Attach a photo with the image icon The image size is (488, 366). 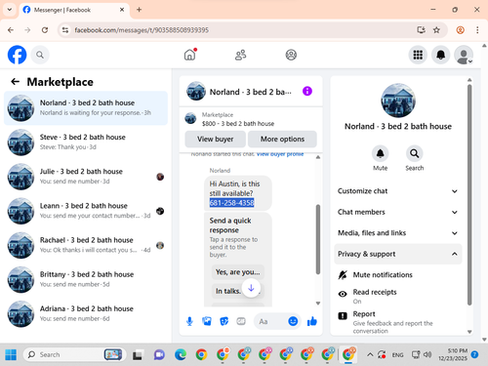coord(207,321)
